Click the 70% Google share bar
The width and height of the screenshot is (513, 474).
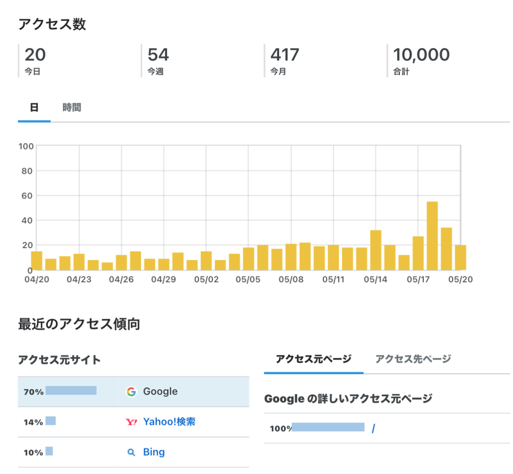(71, 390)
